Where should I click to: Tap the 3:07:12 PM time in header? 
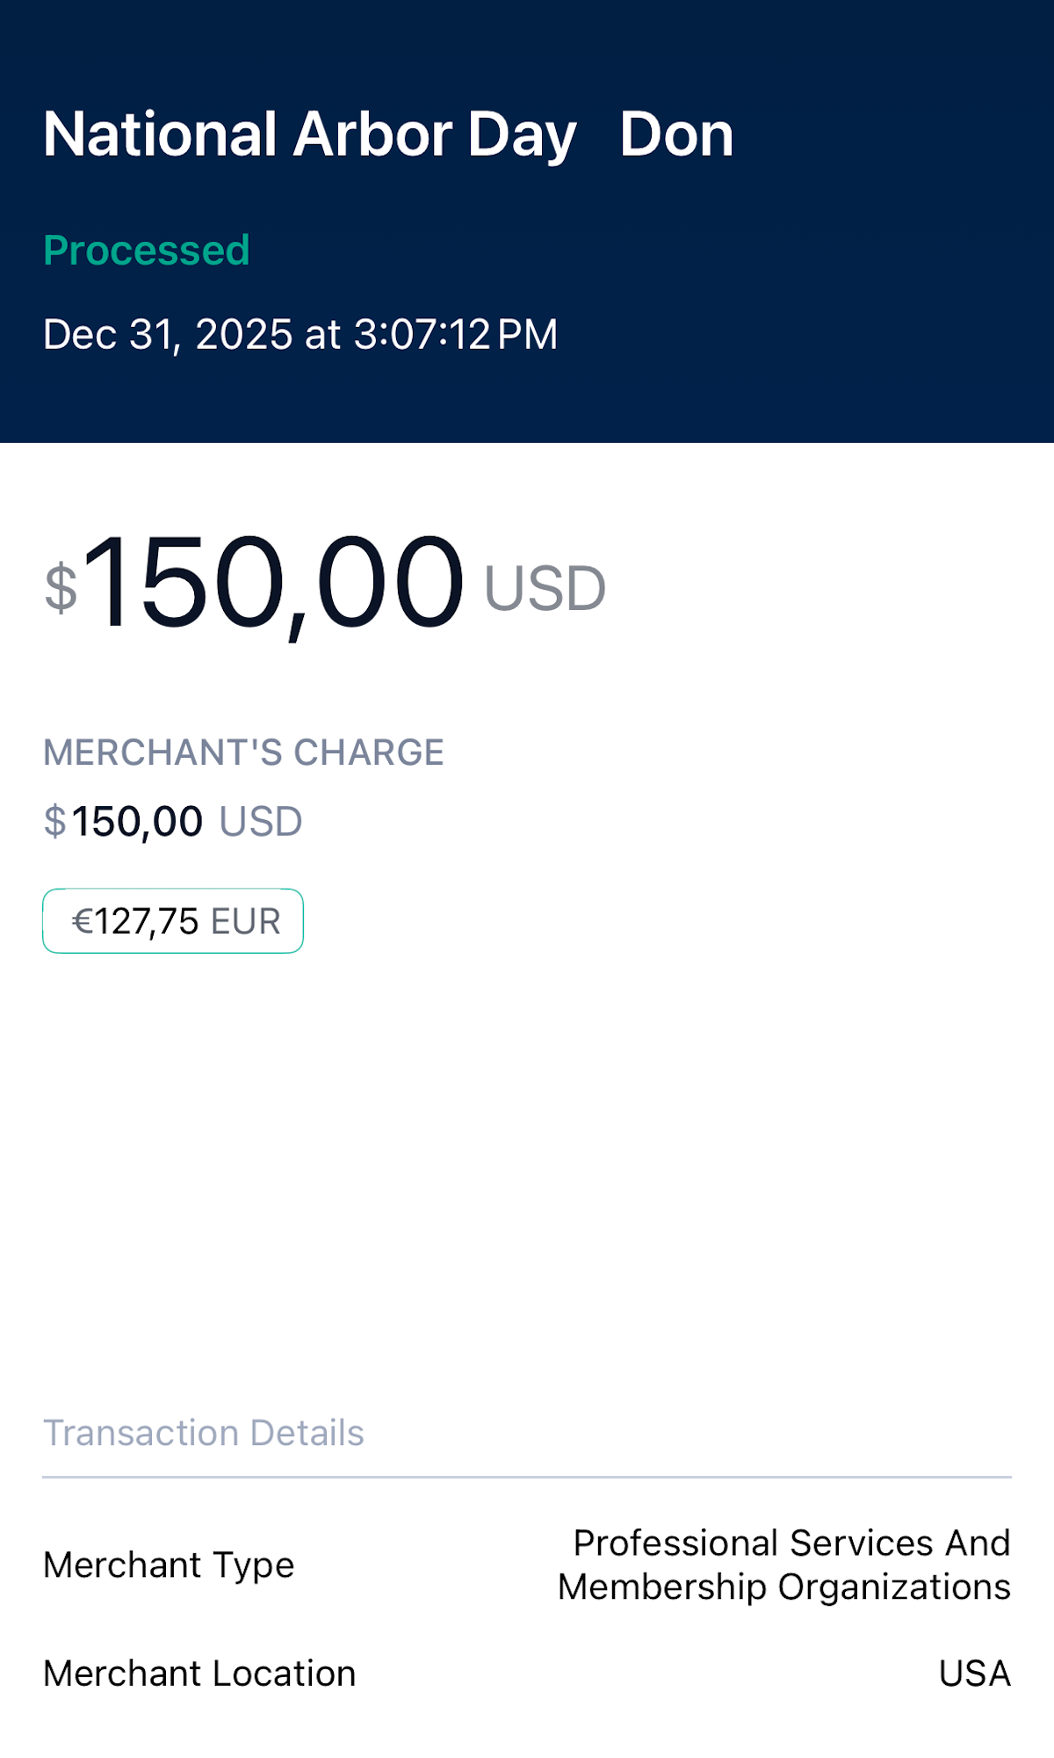tap(456, 335)
